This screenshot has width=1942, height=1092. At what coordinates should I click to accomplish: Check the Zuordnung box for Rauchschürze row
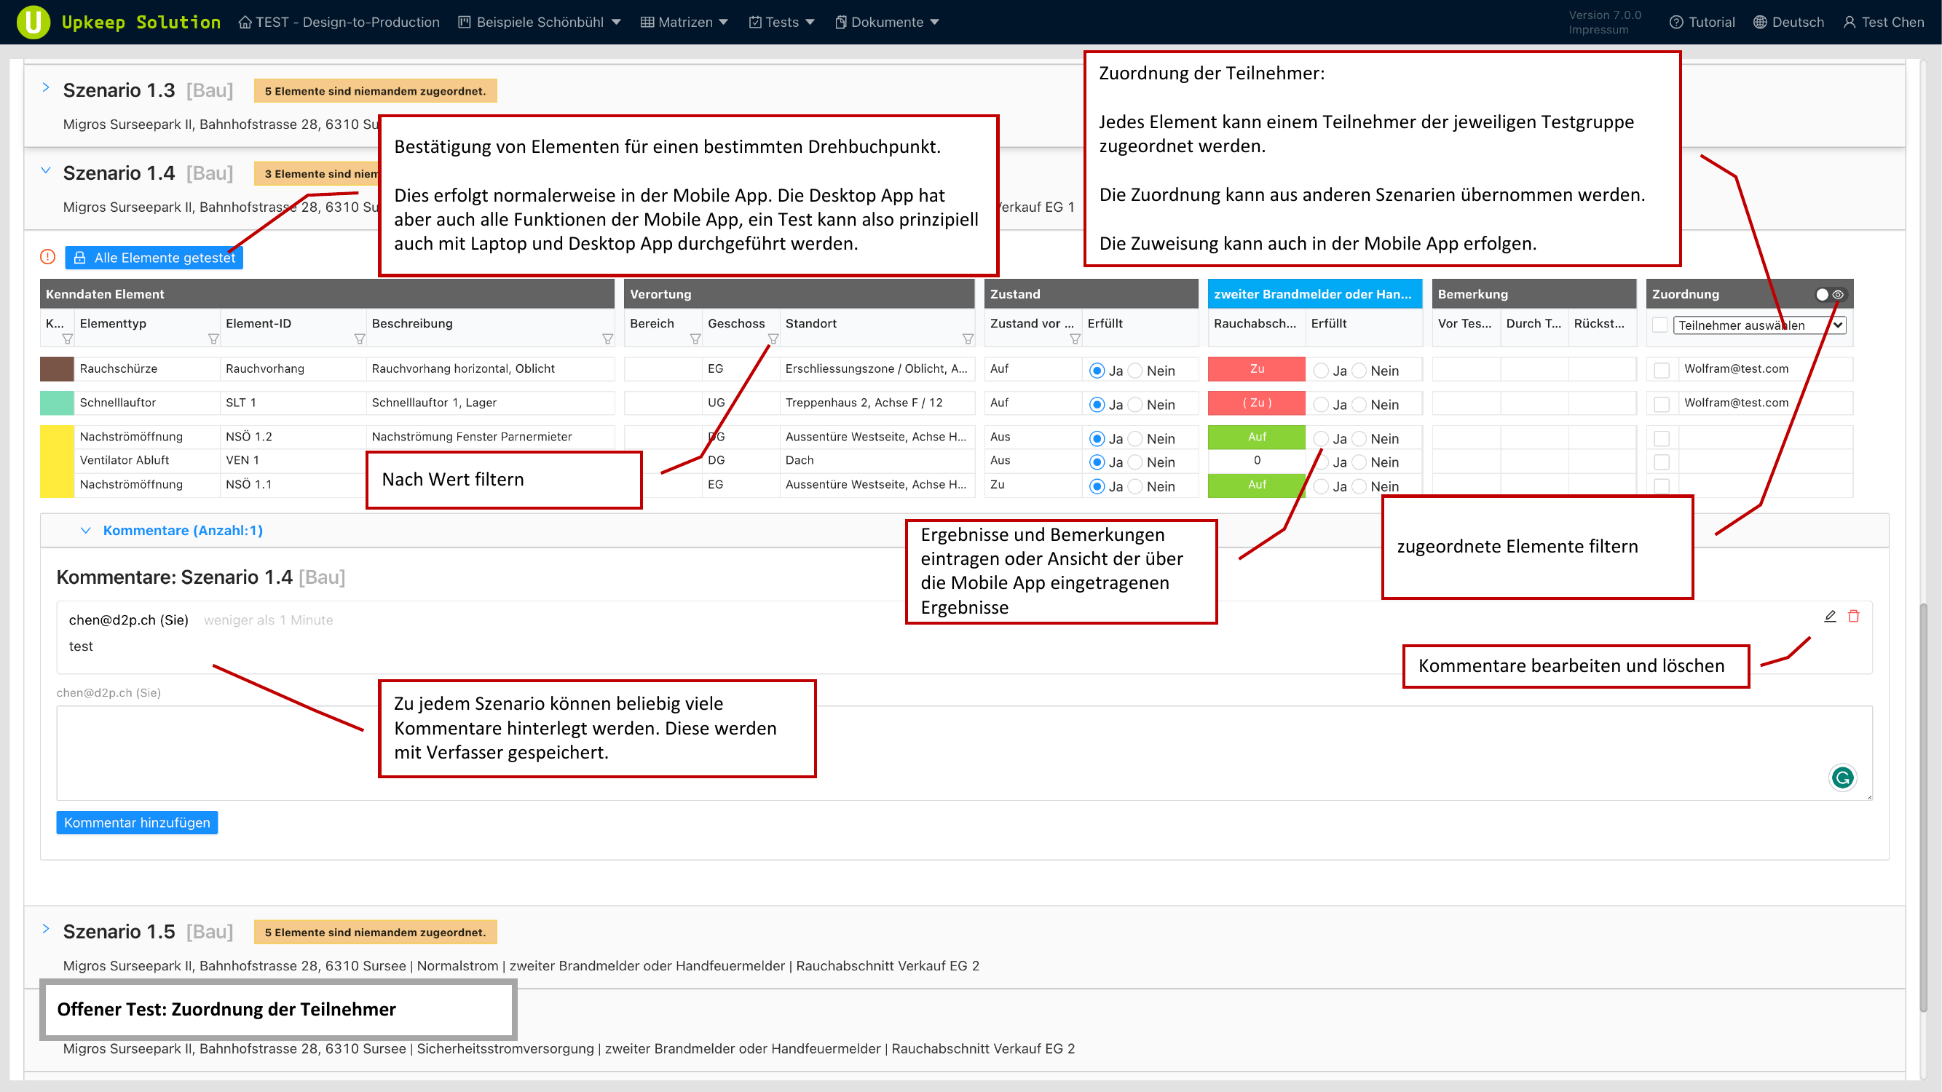pyautogui.click(x=1662, y=370)
